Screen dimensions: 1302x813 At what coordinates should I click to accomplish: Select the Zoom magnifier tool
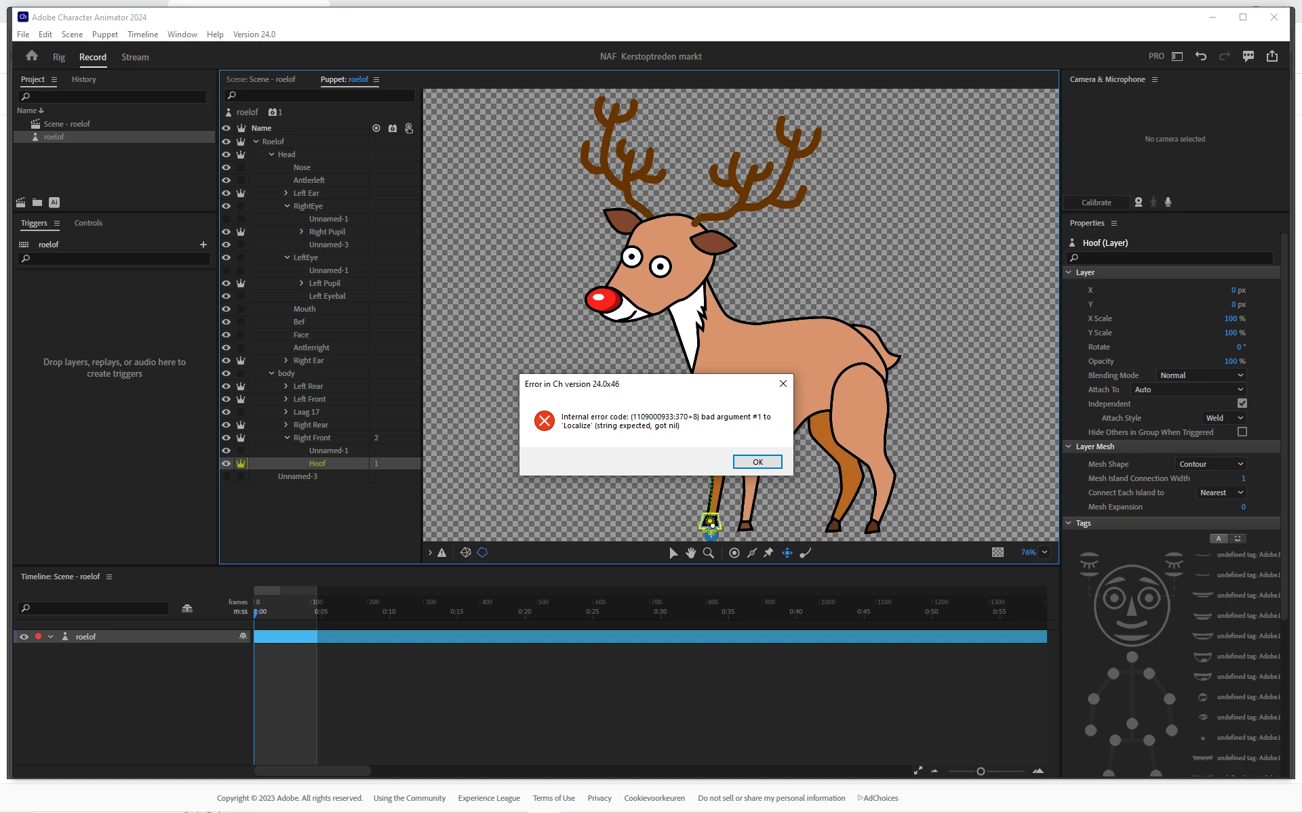[x=708, y=553]
